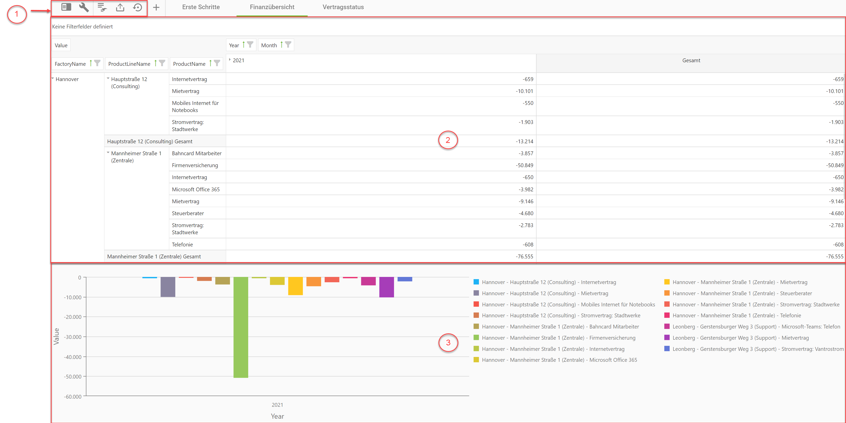Open the ProductLineName filter funnel
The height and width of the screenshot is (423, 846).
click(x=162, y=63)
